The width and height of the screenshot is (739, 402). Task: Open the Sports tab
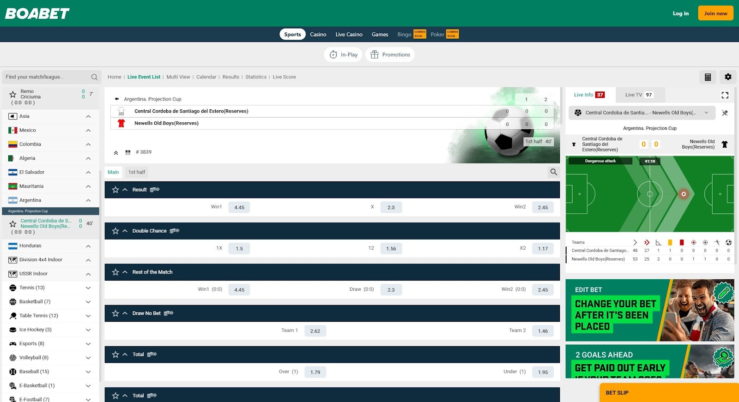(x=292, y=34)
